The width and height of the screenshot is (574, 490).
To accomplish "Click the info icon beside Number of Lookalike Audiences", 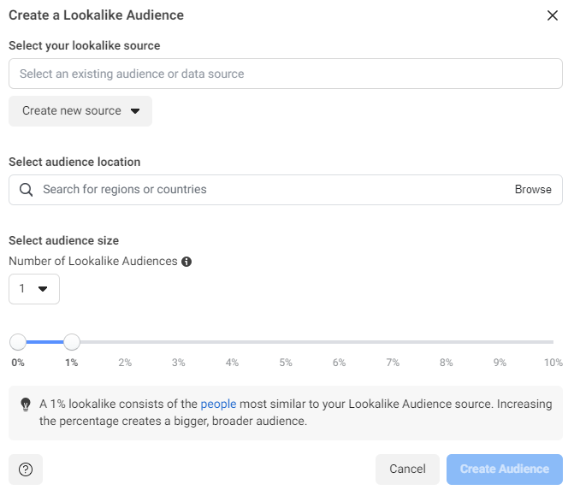I will coord(186,262).
